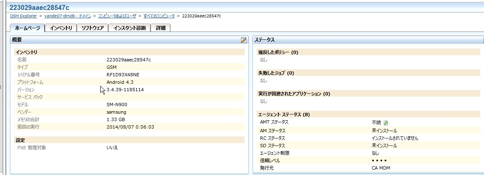Click the 信頼レベル dots value
The height and width of the screenshot is (175, 484).
point(379,161)
